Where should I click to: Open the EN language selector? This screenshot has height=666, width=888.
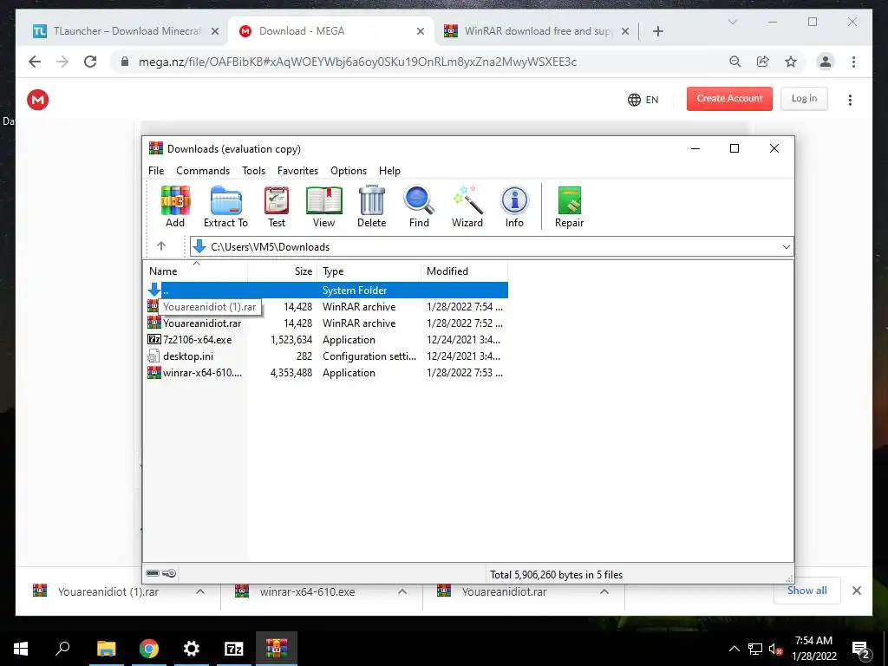click(x=643, y=100)
